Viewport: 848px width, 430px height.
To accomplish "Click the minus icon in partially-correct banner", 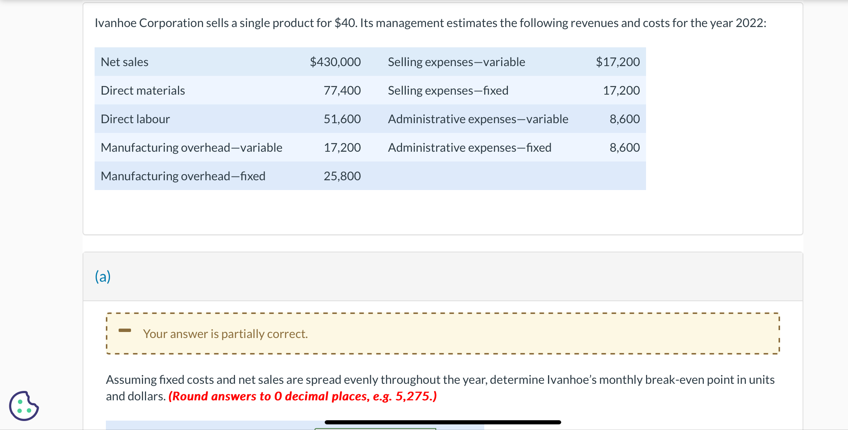I will (x=125, y=330).
